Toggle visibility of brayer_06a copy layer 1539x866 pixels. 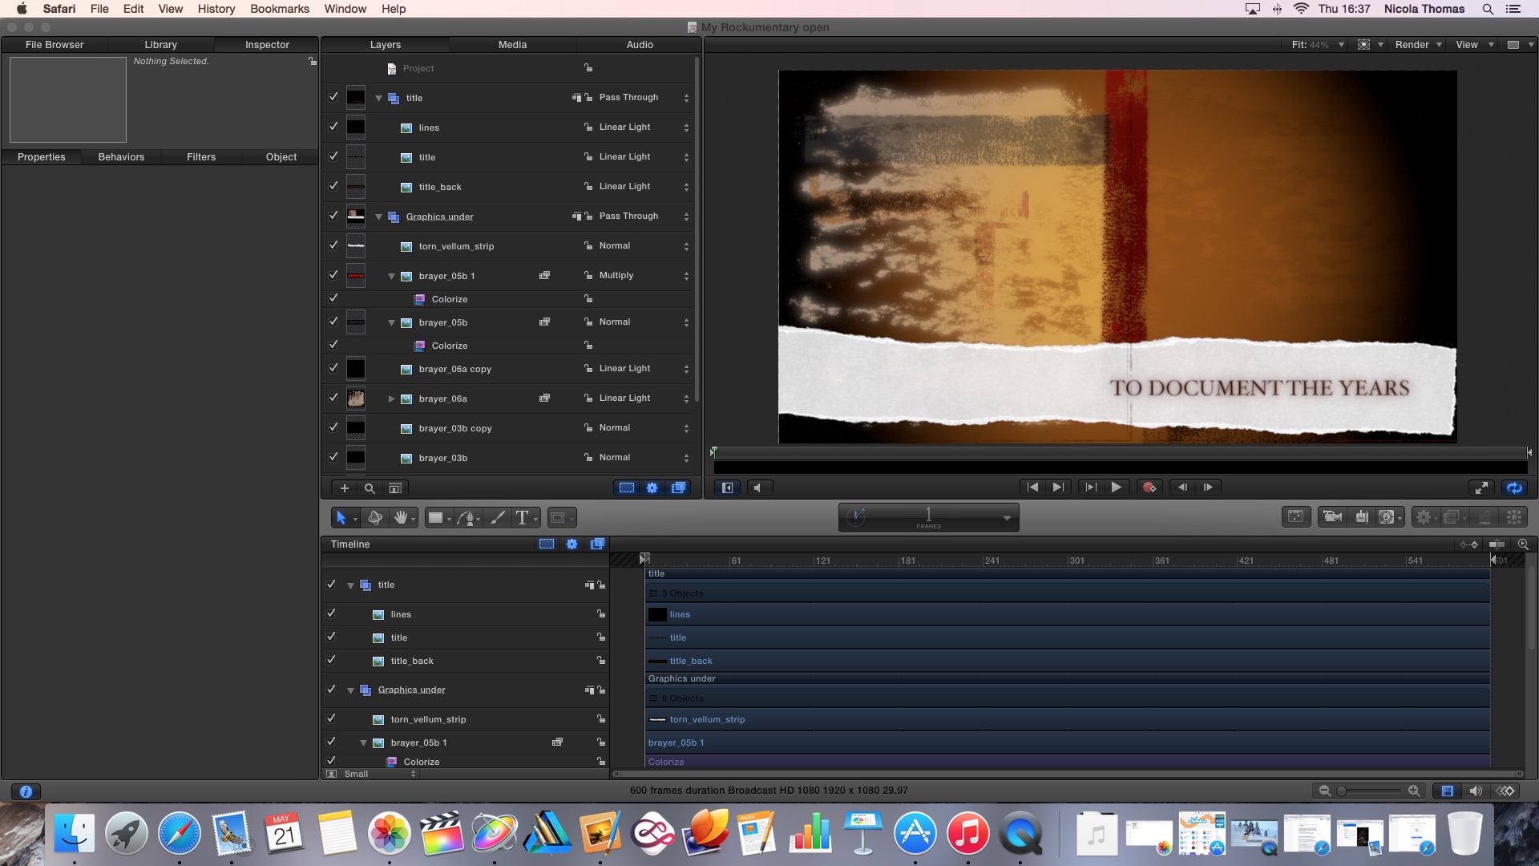click(x=333, y=368)
